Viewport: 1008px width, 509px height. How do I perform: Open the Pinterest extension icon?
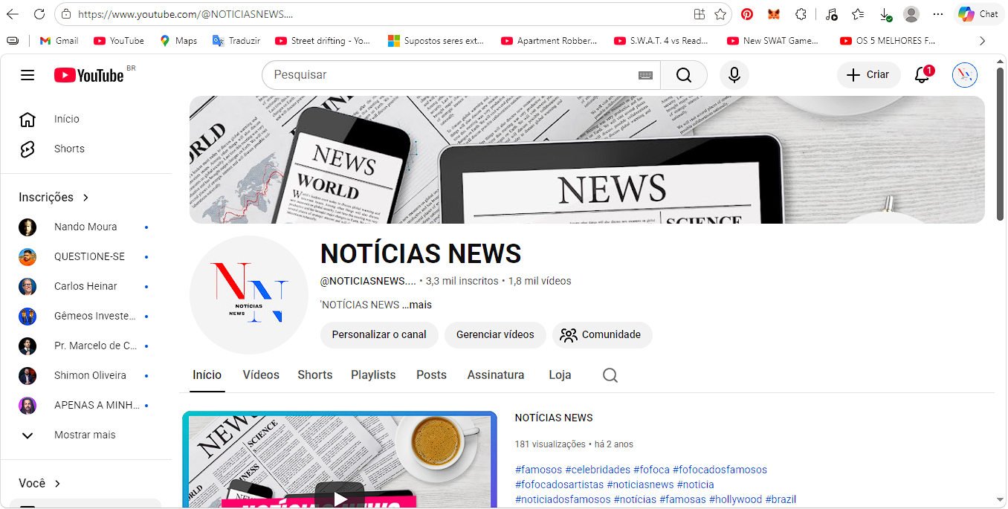746,14
